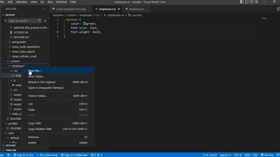This screenshot has width=280, height=157.
Task: Expand the views_bulk_operations folder
Action: (26, 47)
